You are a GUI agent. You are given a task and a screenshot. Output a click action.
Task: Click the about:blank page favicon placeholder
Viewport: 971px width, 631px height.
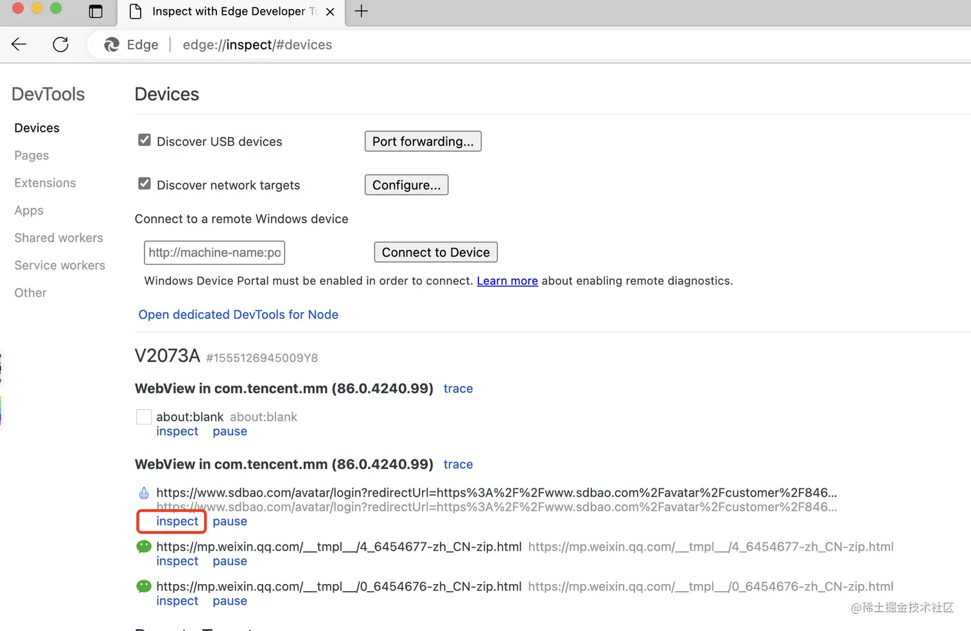click(x=144, y=417)
